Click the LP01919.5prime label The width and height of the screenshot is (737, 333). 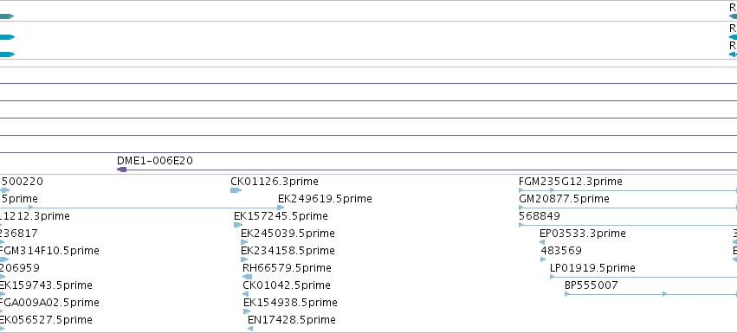592,268
